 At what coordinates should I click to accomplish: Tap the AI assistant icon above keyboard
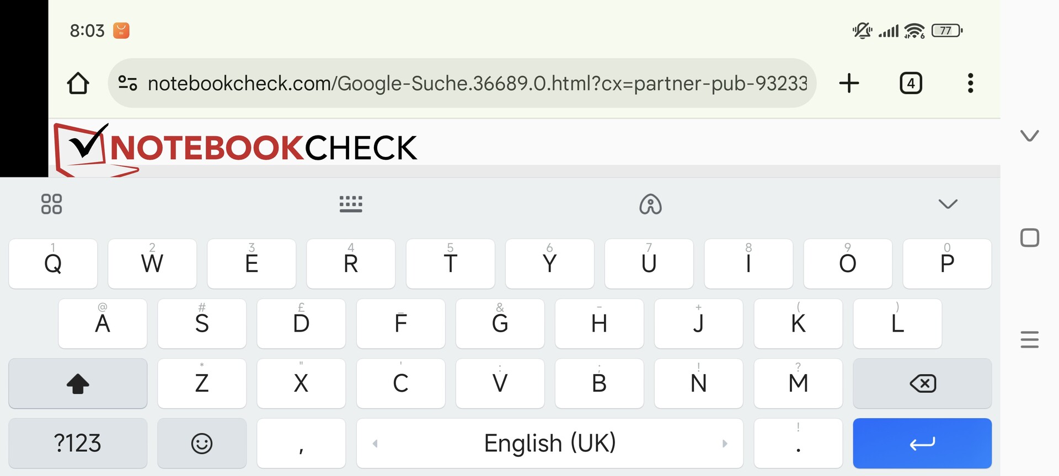[x=650, y=204]
